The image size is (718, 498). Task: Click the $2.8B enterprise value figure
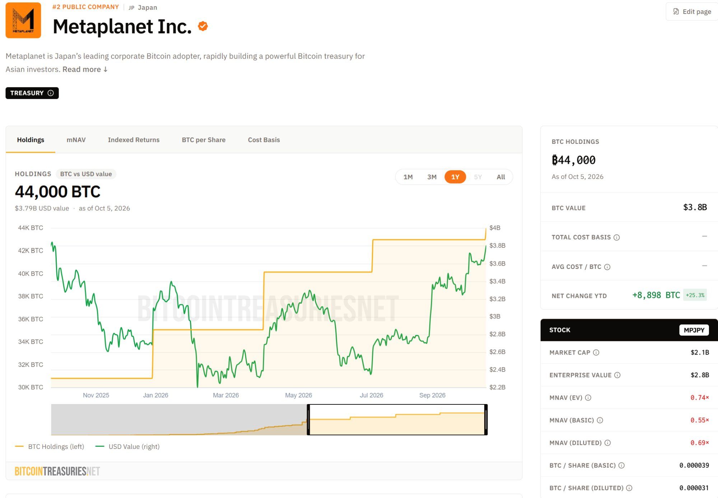[x=700, y=375]
